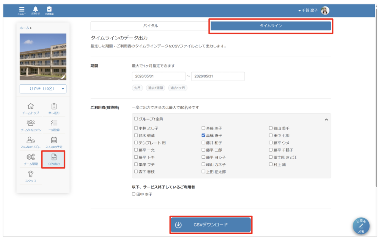Select the 過去1週間 period preset
This screenshot has height=241, width=383.
155,88
